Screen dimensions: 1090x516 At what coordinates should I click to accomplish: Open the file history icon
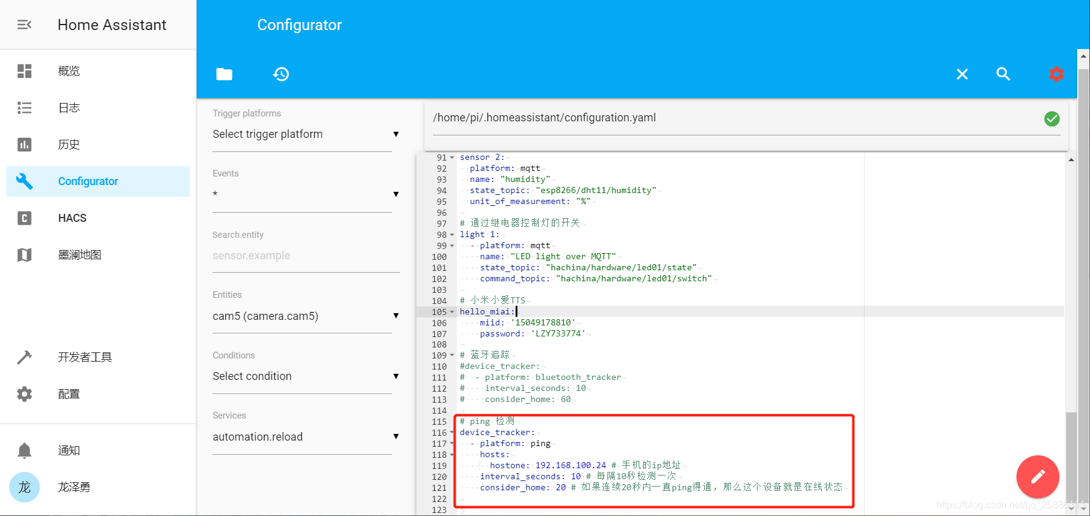(x=281, y=74)
